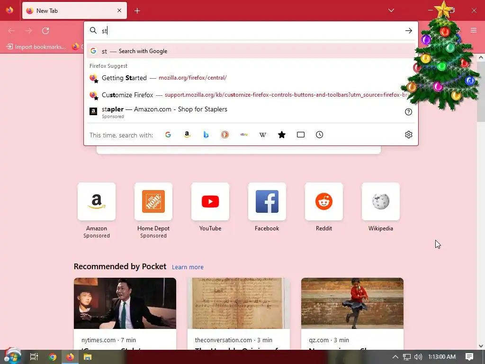Open Customize Firefox suggestion

(251, 95)
